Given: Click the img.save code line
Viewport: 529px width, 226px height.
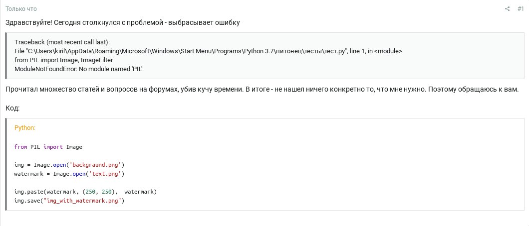Looking at the screenshot, I should click(69, 201).
